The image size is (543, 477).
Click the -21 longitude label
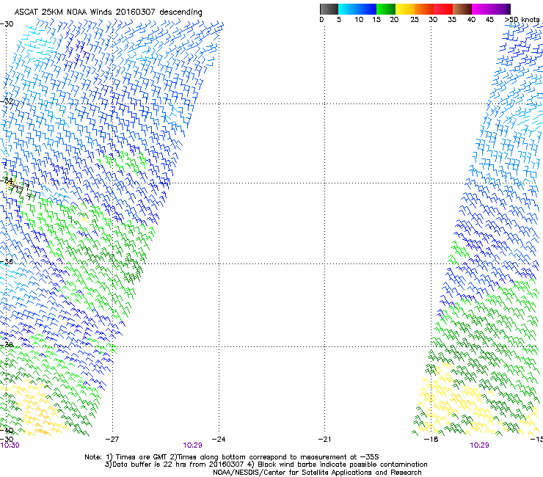pyautogui.click(x=324, y=440)
